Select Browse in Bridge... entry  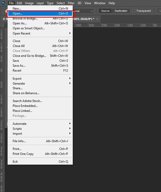click(x=40, y=19)
